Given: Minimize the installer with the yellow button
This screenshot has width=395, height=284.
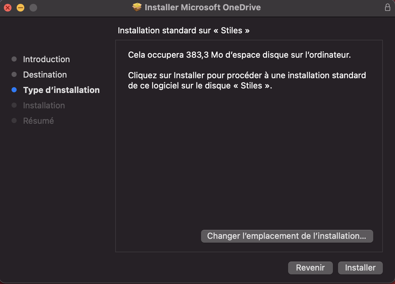Looking at the screenshot, I should (x=20, y=7).
